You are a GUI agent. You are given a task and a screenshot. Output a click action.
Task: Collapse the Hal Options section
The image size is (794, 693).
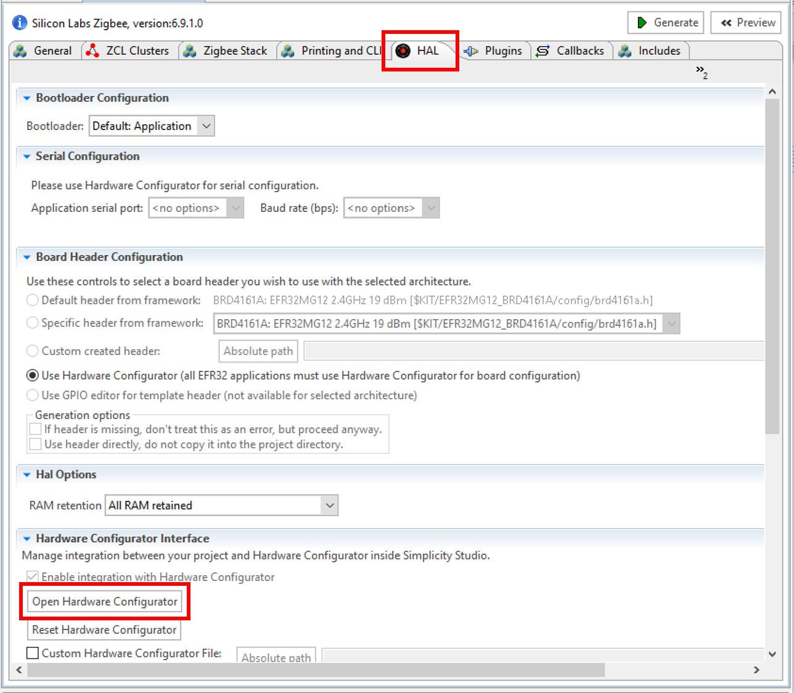[x=27, y=475]
